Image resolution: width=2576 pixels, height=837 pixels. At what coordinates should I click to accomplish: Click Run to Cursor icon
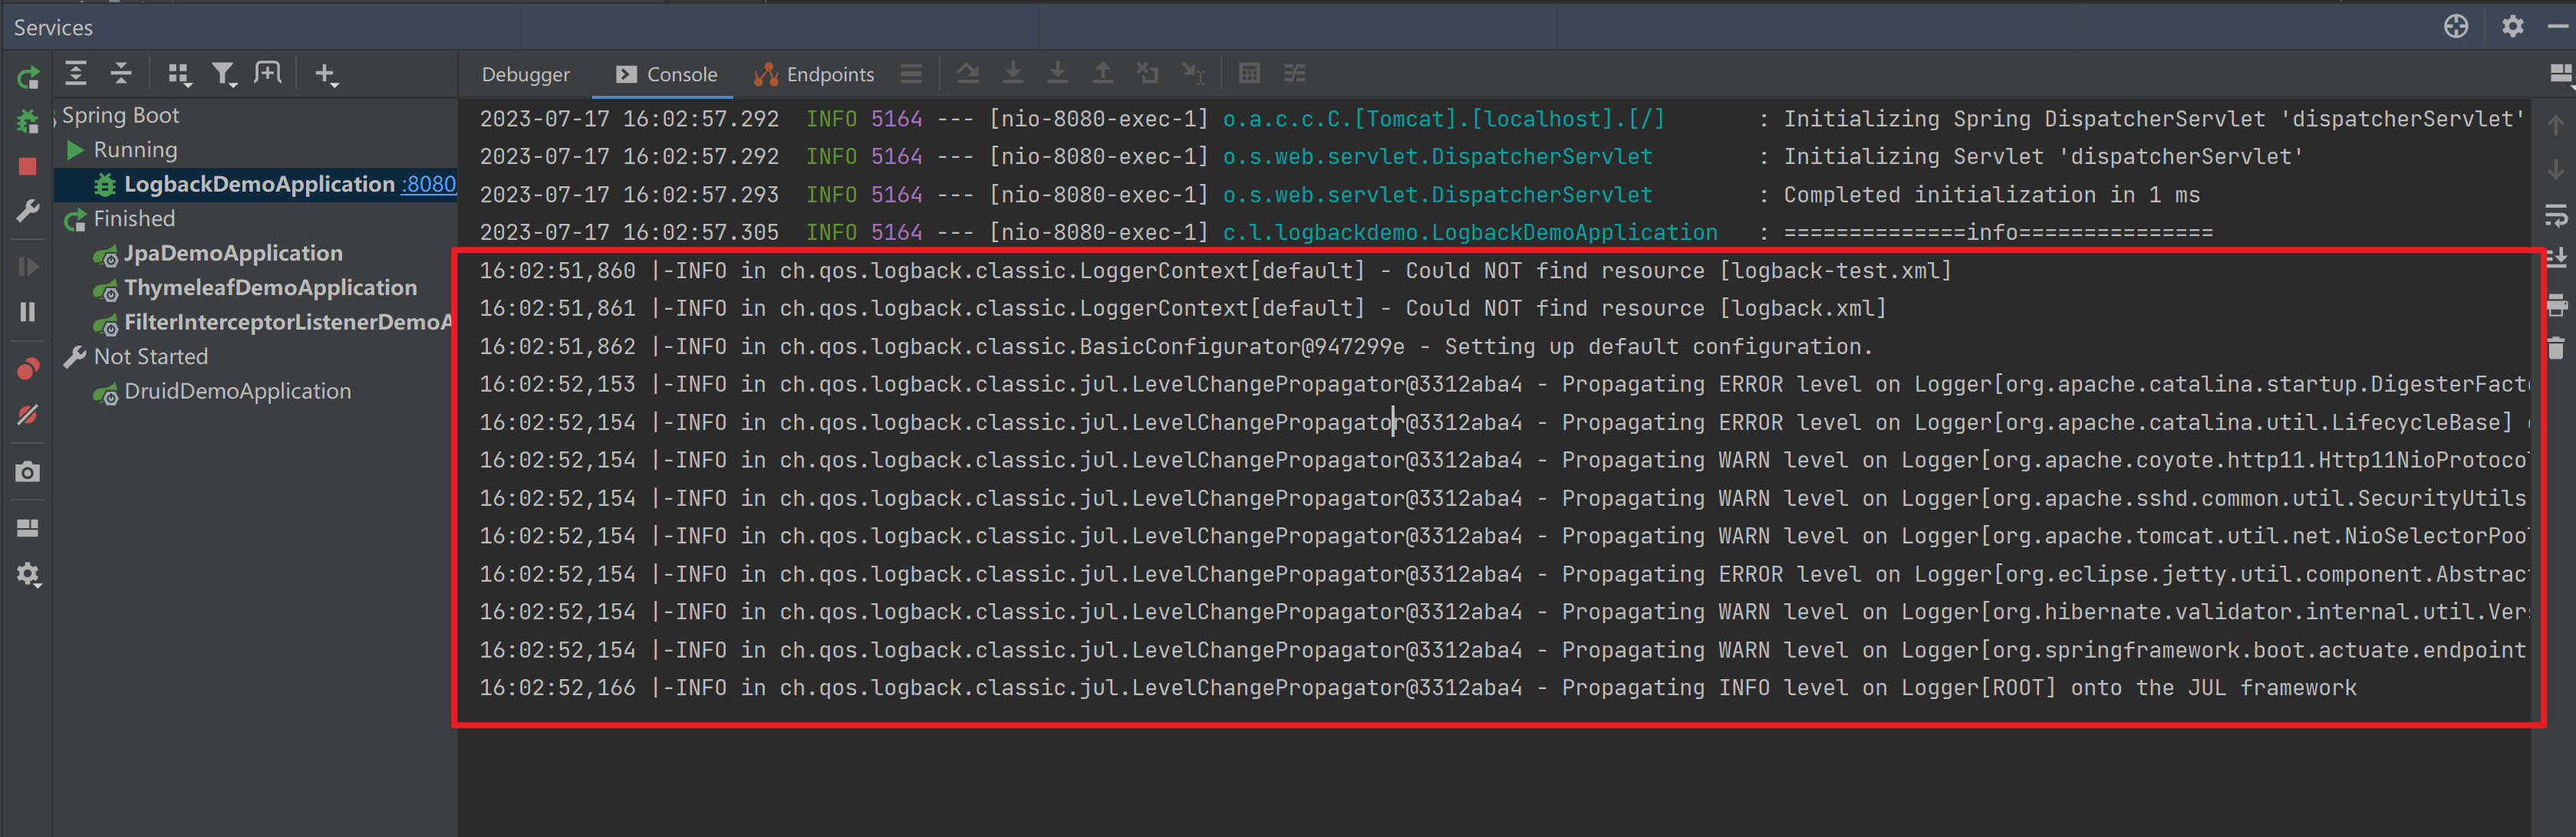[x=1193, y=73]
